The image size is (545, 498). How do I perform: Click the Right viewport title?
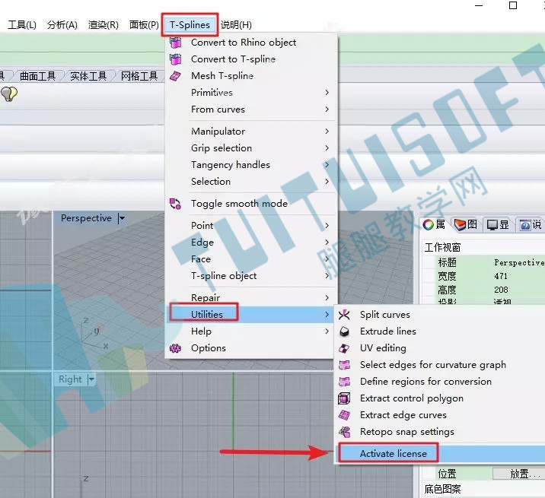tap(70, 379)
